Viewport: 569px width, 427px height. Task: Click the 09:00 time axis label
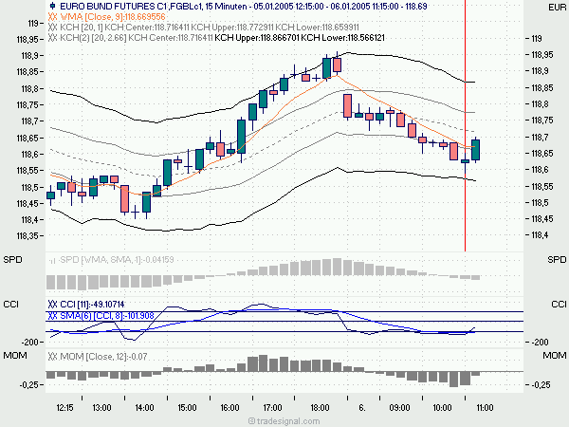(399, 408)
